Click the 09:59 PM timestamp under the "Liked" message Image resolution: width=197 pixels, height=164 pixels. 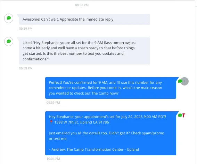26,68
